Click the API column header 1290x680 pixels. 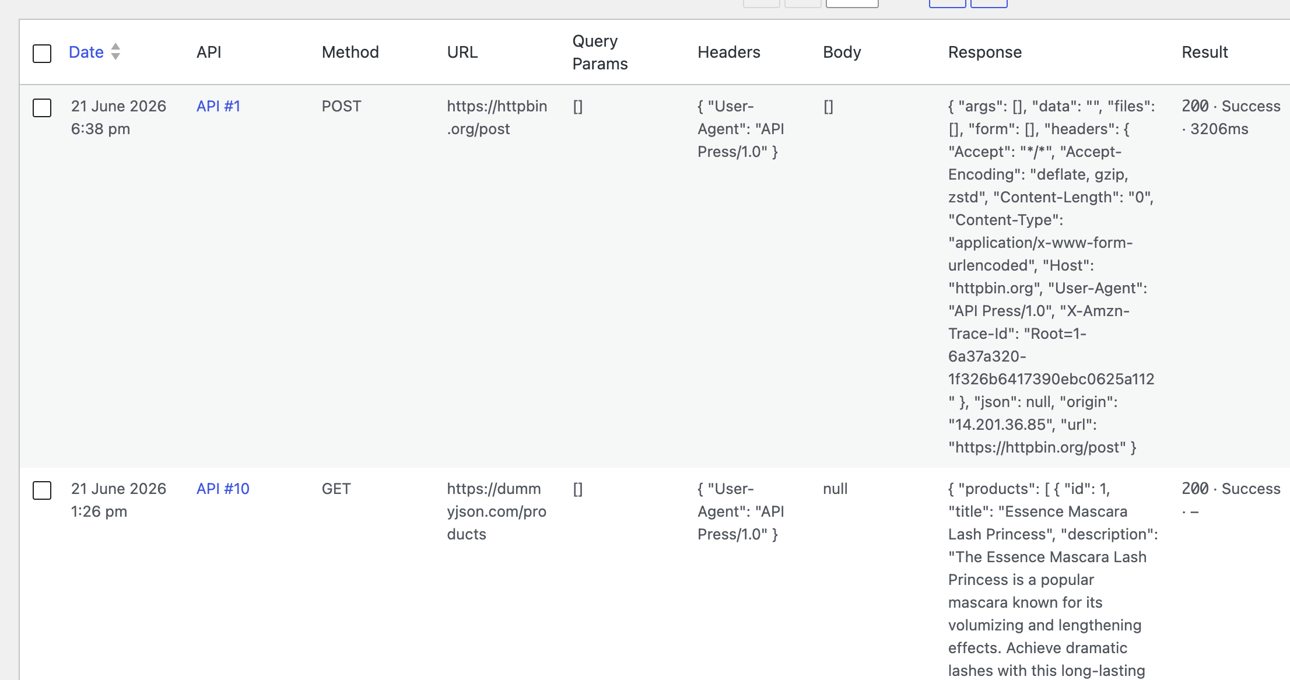tap(209, 52)
